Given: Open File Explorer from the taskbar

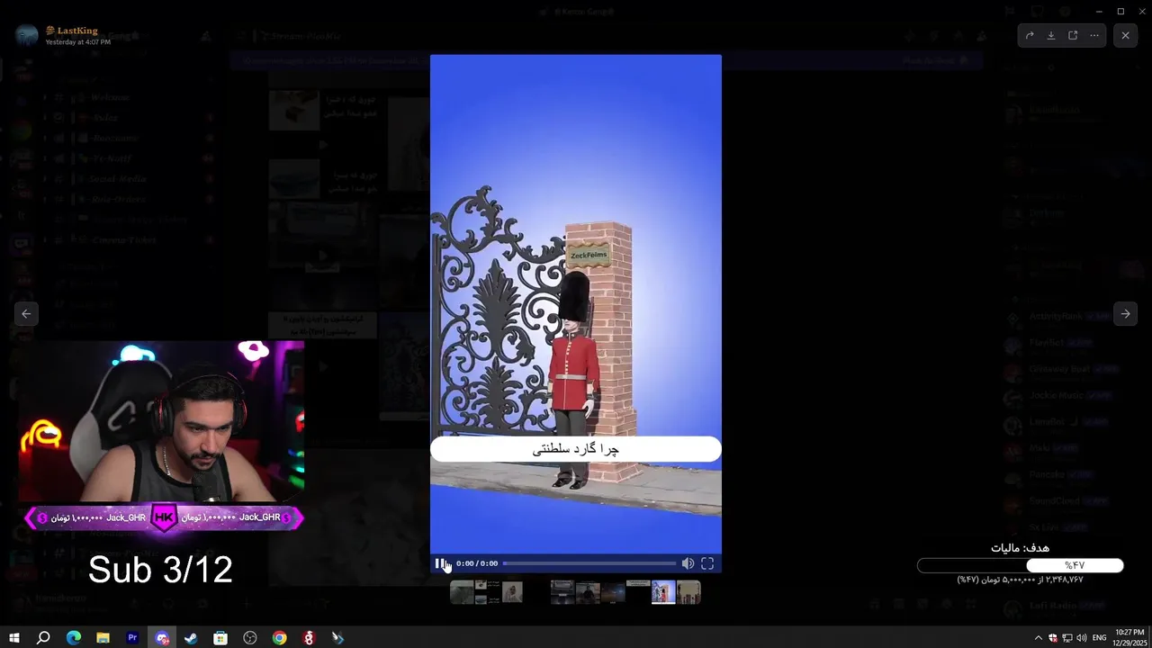Looking at the screenshot, I should tap(103, 638).
